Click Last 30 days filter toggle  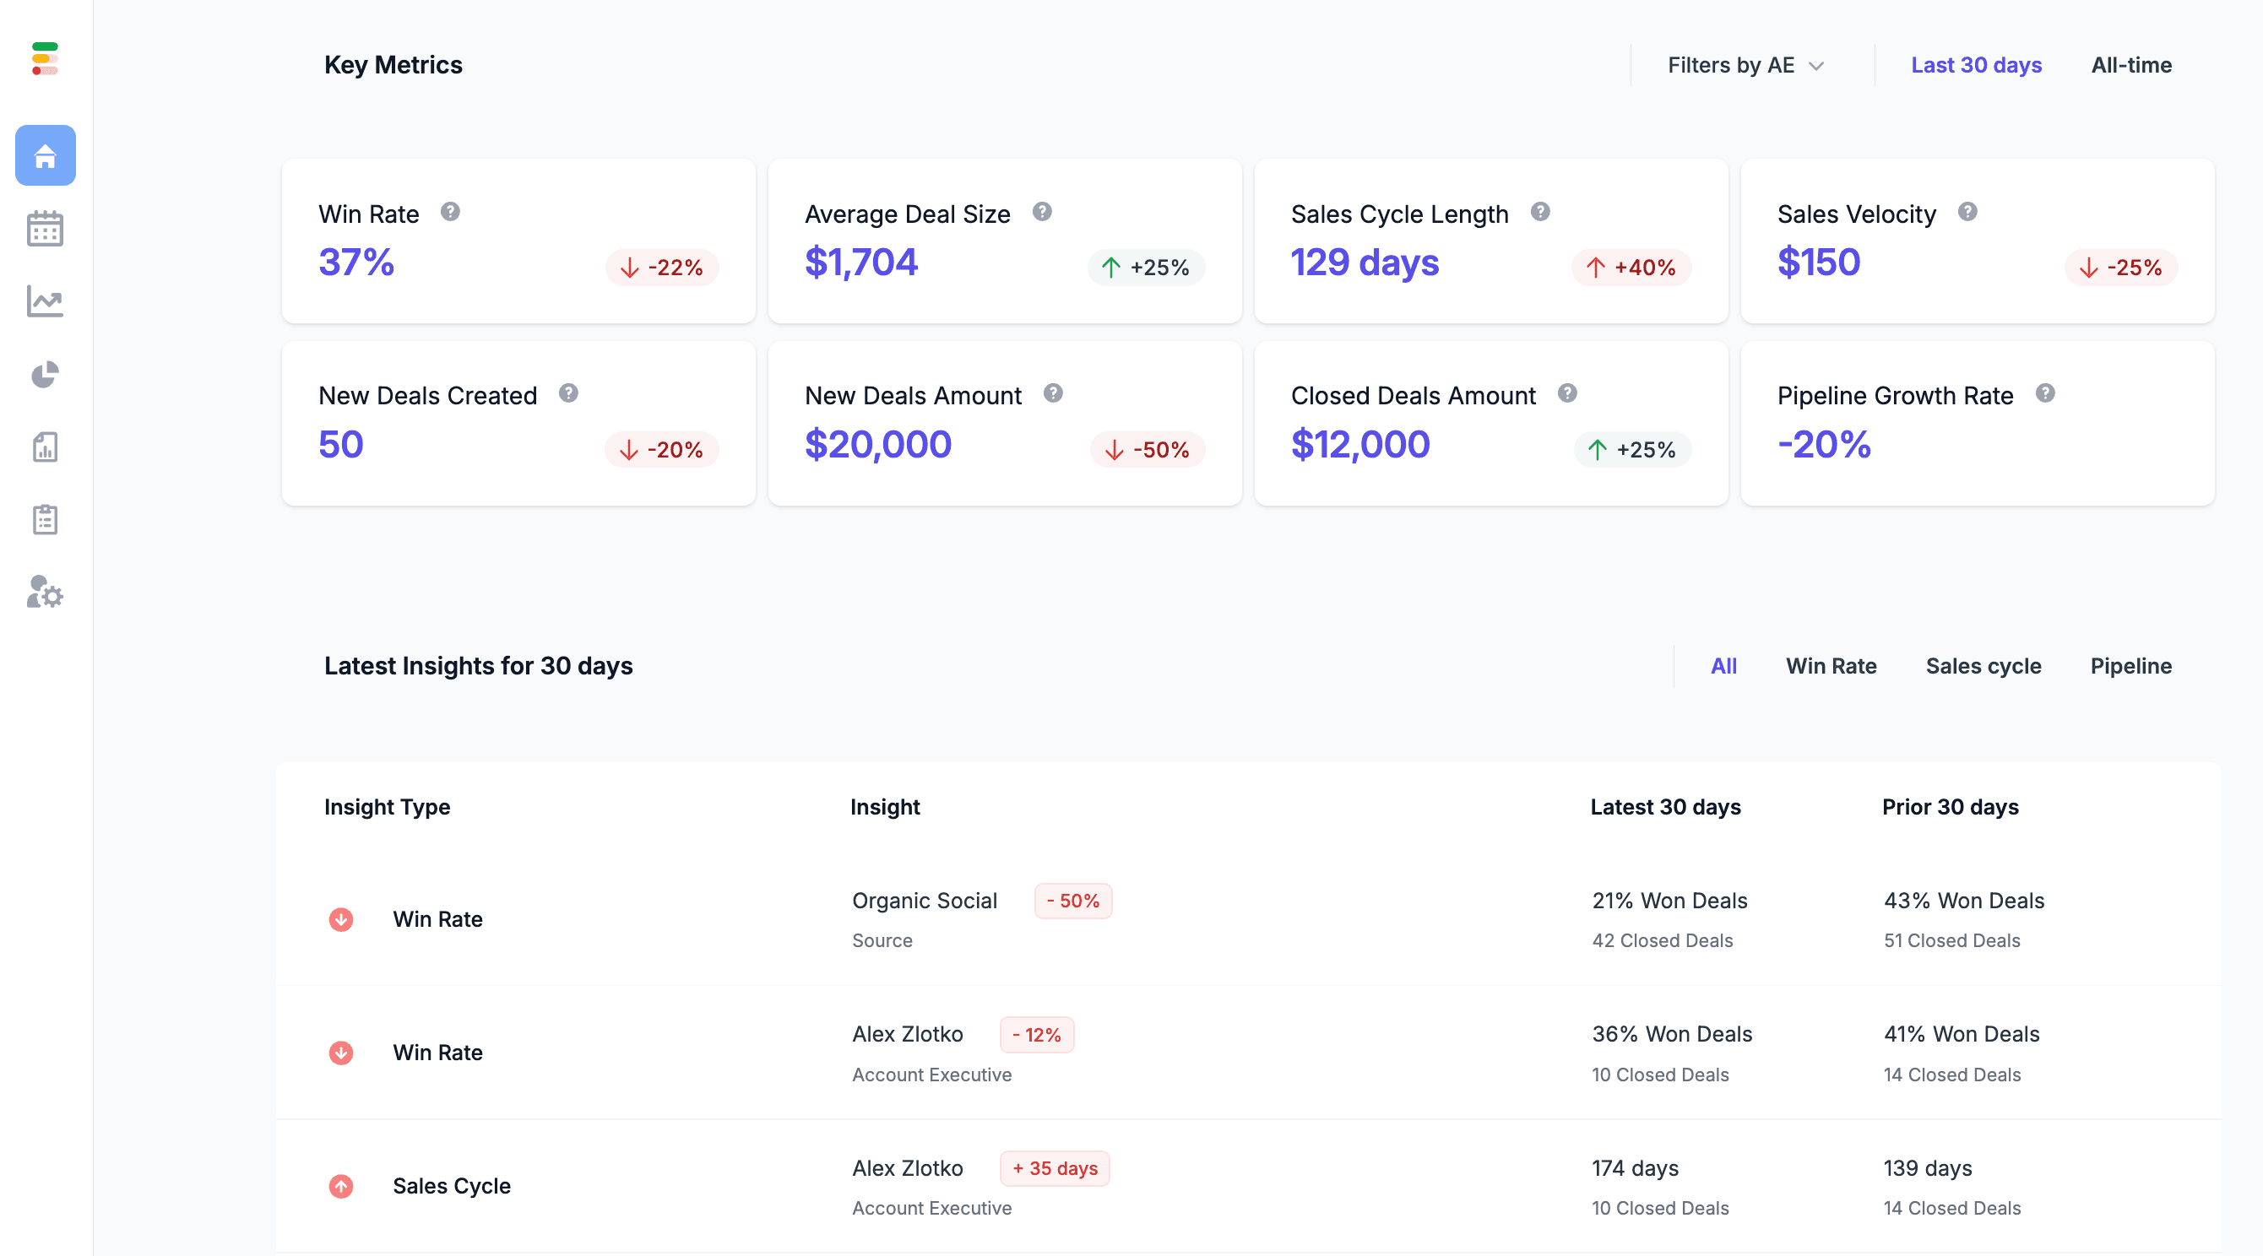pyautogui.click(x=1977, y=63)
